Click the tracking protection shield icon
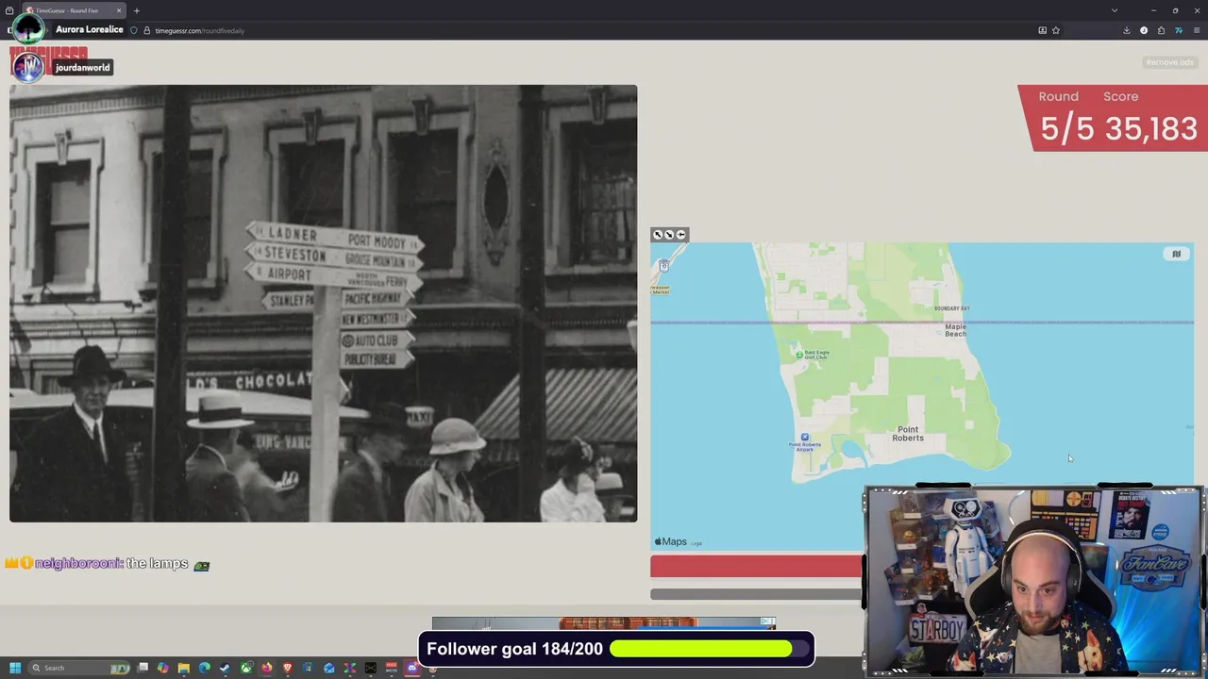This screenshot has height=679, width=1208. coord(134,30)
